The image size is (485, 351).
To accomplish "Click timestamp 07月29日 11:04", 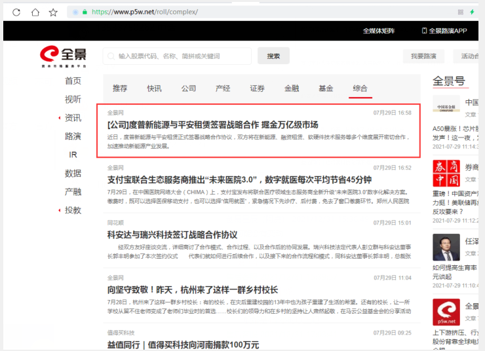I will point(392,278).
